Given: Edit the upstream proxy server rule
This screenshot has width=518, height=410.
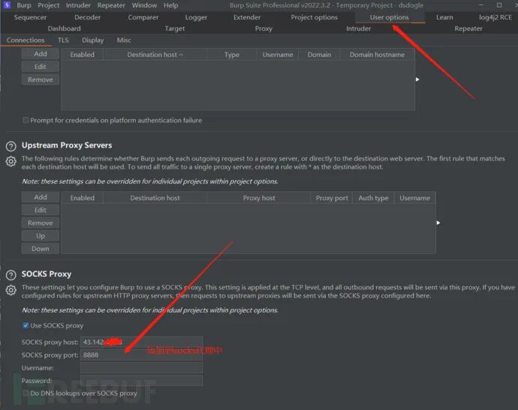Looking at the screenshot, I should tap(41, 210).
